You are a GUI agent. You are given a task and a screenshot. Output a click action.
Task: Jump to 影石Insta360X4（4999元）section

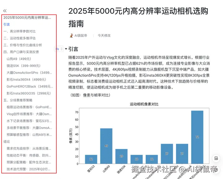click(26, 79)
